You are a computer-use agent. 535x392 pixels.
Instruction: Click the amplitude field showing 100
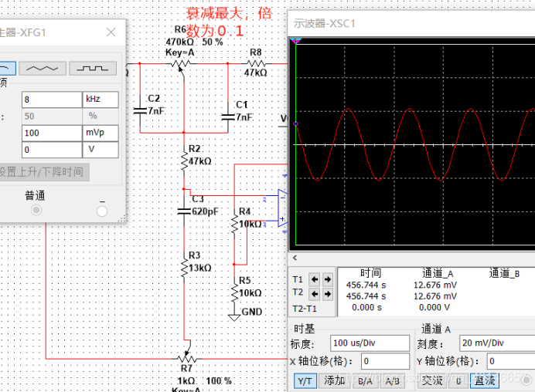(52, 133)
